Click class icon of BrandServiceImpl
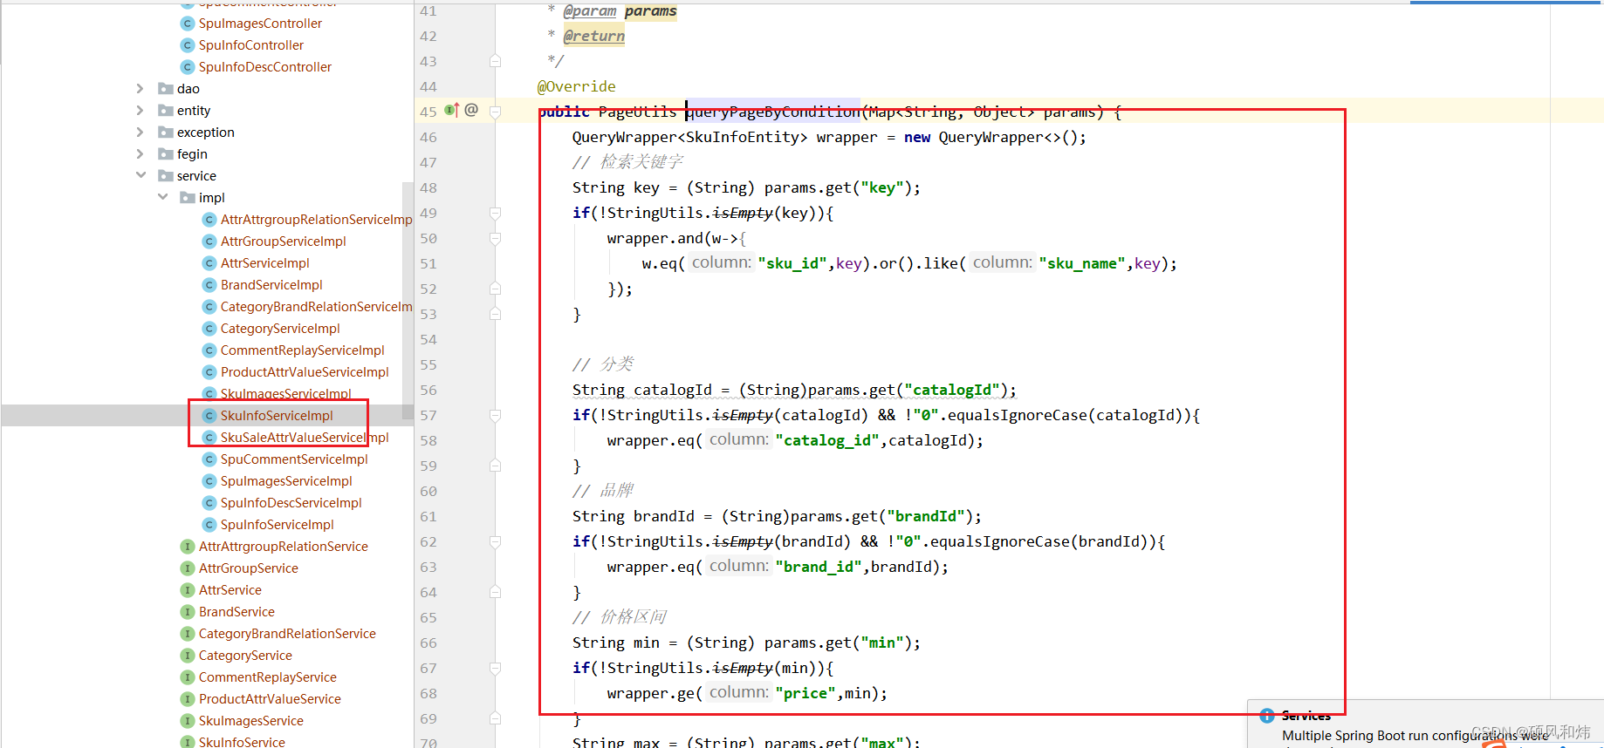 coord(209,285)
